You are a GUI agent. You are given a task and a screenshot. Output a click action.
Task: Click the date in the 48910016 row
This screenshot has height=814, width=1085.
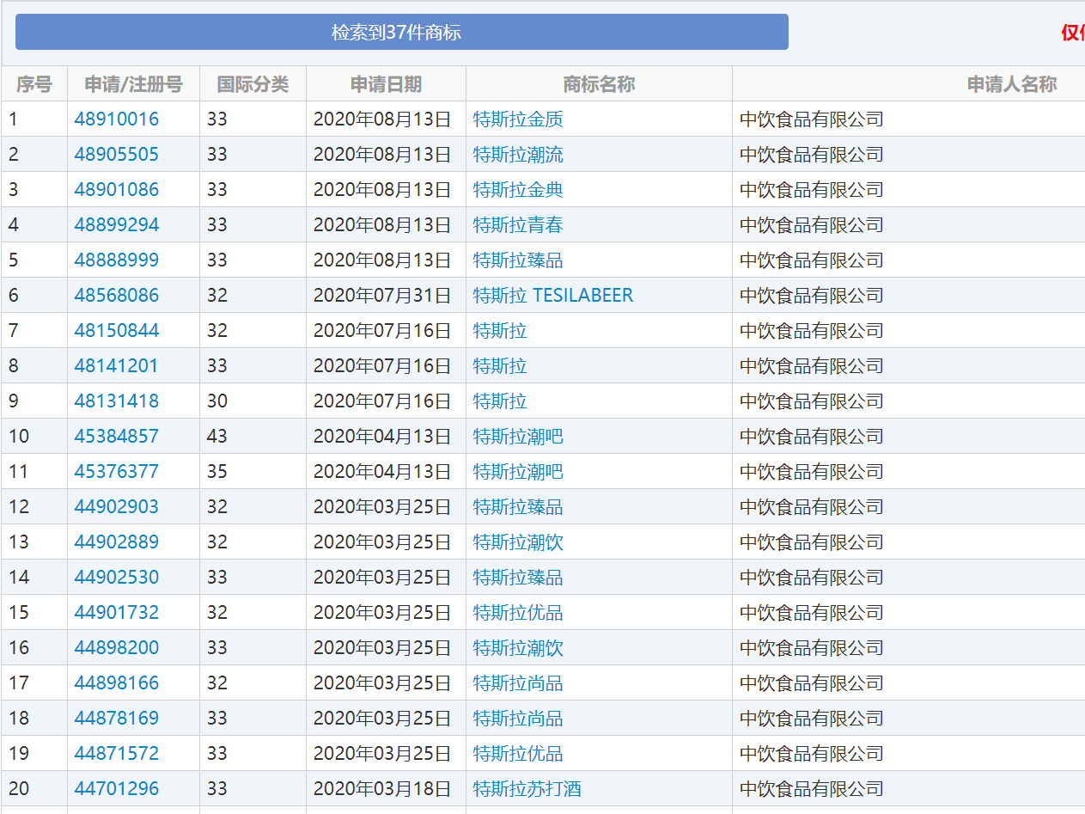[x=382, y=119]
